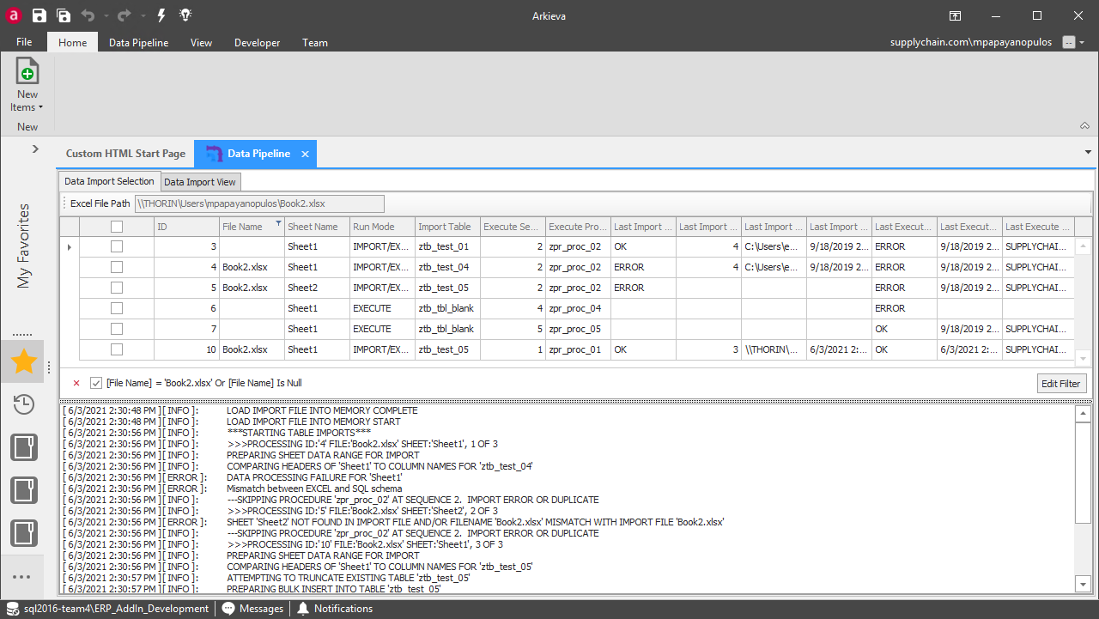Check the checkbox for row ID 3

tap(117, 246)
